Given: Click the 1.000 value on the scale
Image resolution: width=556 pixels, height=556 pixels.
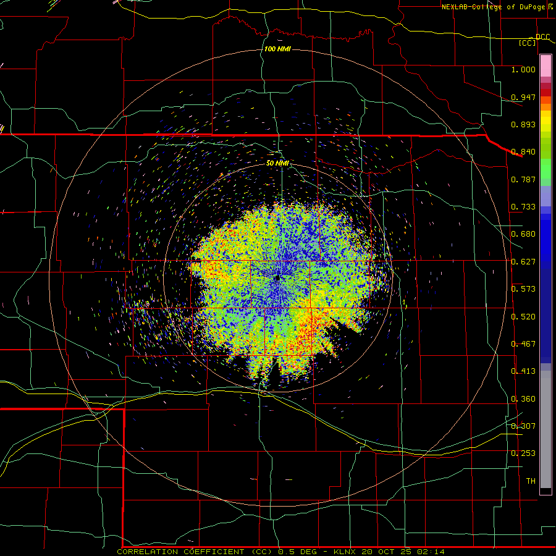Looking at the screenshot, I should click(523, 69).
